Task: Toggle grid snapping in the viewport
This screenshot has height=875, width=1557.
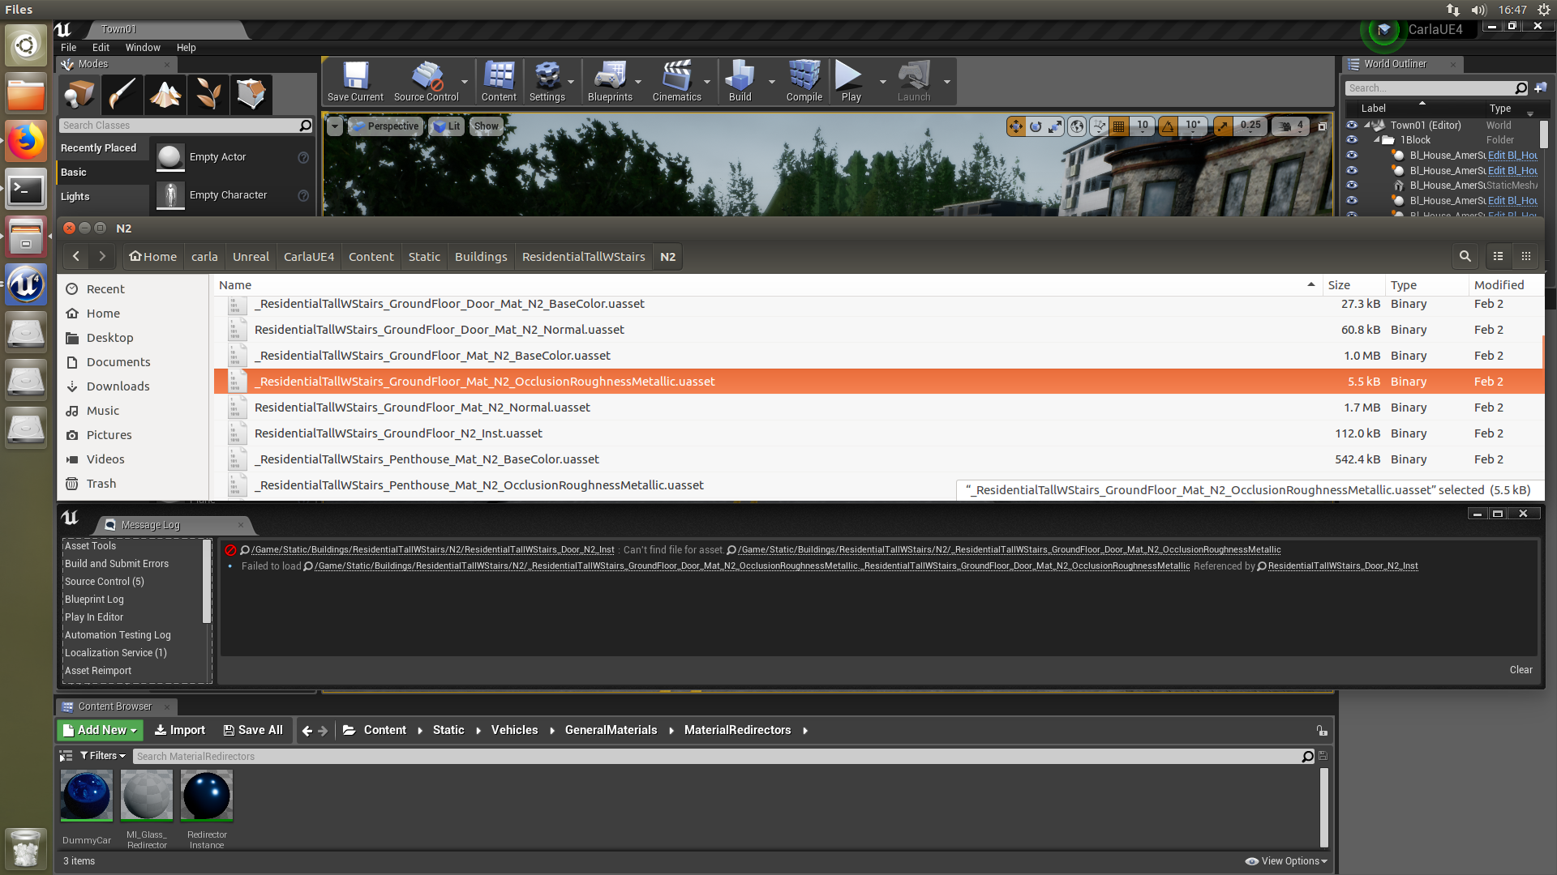Action: coord(1118,126)
